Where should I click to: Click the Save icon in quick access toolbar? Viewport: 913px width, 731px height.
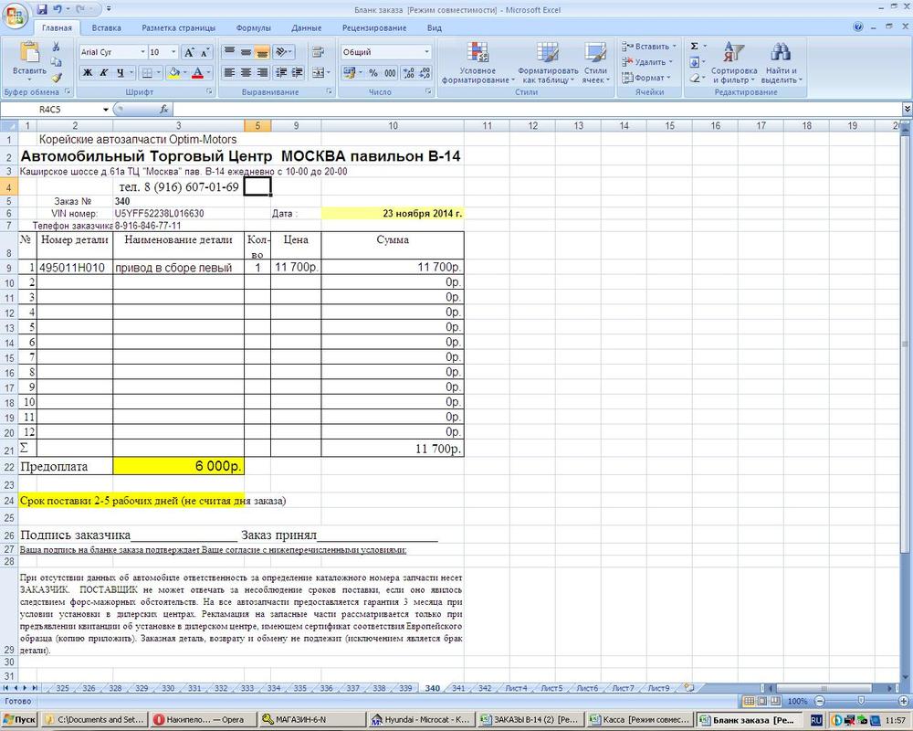coord(42,9)
